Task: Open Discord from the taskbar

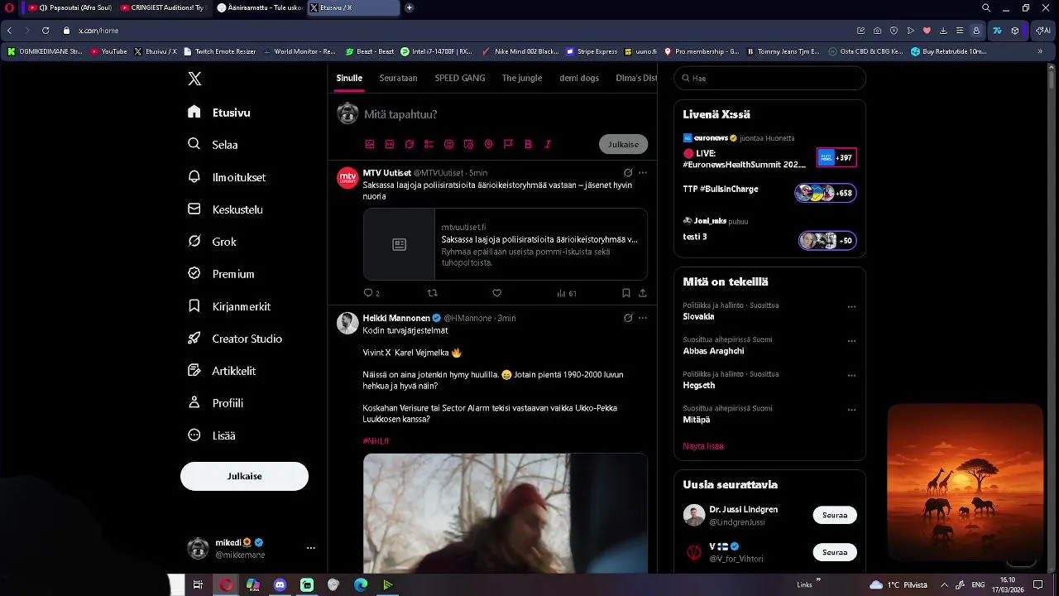Action: point(280,585)
